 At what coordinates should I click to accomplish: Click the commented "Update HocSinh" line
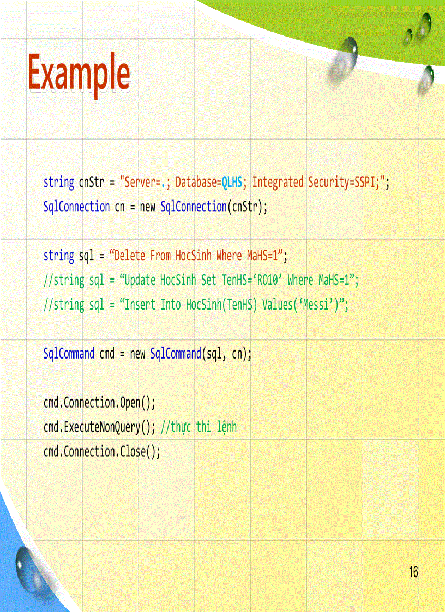pos(201,280)
